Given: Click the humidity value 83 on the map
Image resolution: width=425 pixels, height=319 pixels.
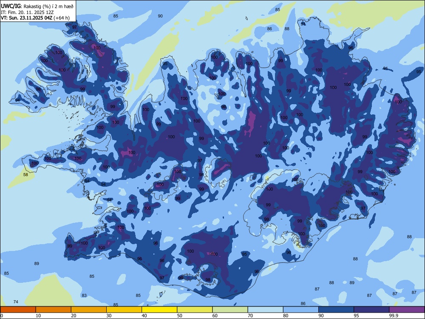Looking at the screenshot, I should click(x=84, y=296).
